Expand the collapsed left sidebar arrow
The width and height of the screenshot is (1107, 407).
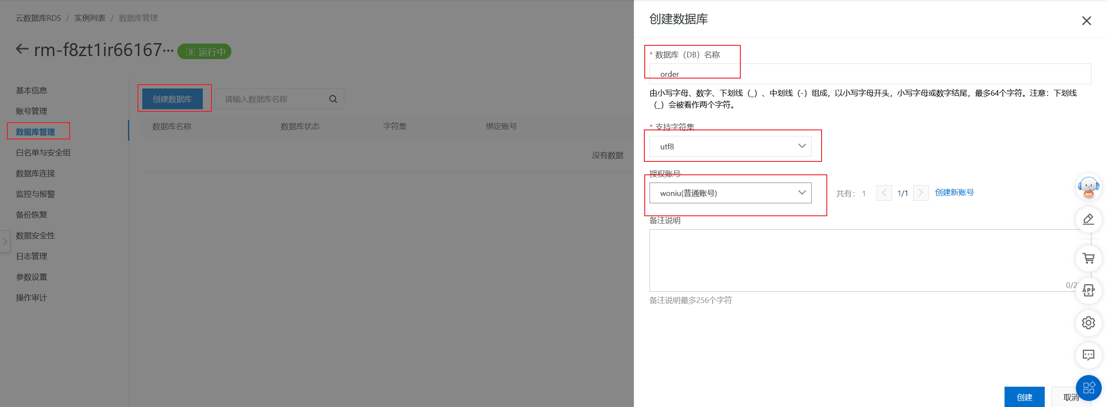point(5,242)
